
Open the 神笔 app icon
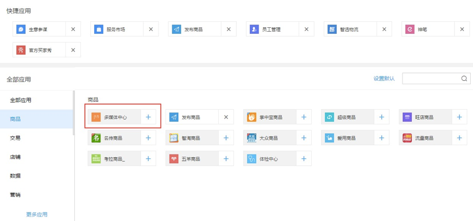point(410,29)
